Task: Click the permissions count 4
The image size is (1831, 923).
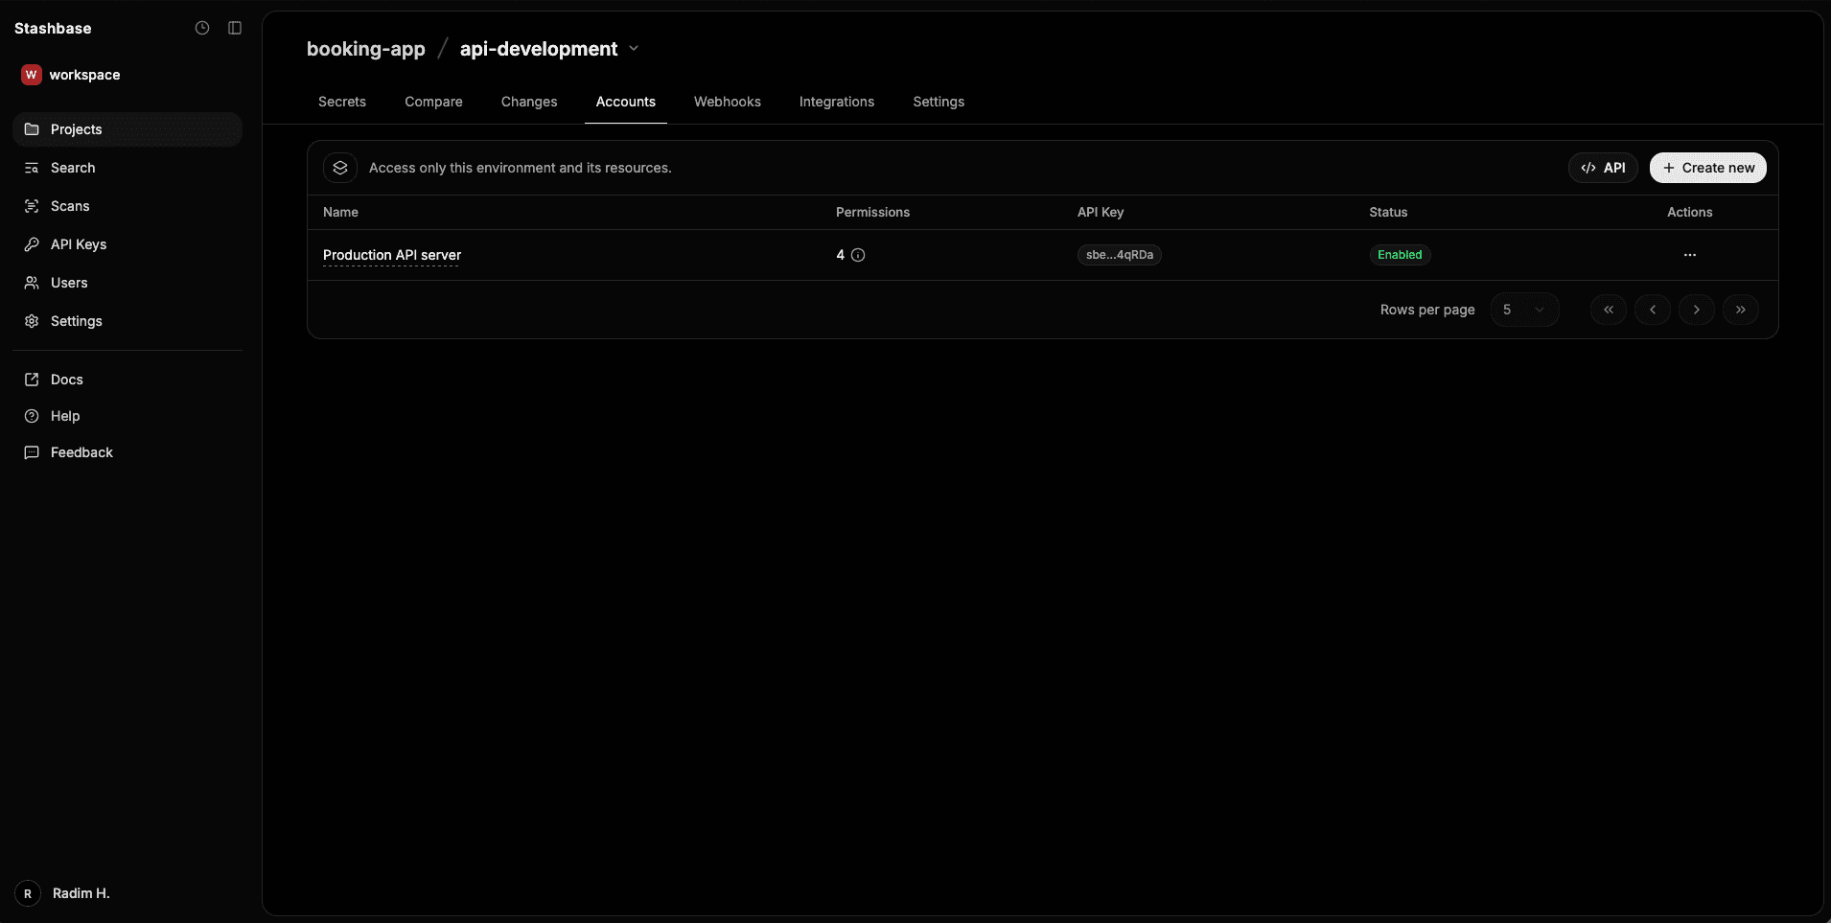Action: coord(841,255)
